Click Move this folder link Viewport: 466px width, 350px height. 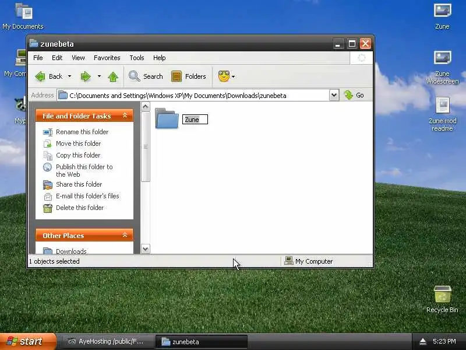pyautogui.click(x=79, y=143)
